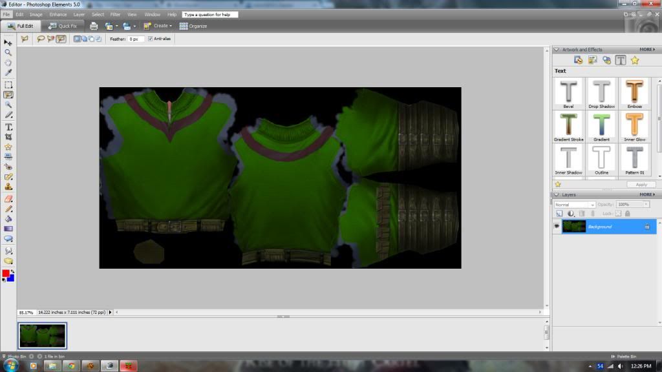The image size is (662, 372).
Task: Add adjustment layer in Layers palette
Action: [x=571, y=214]
